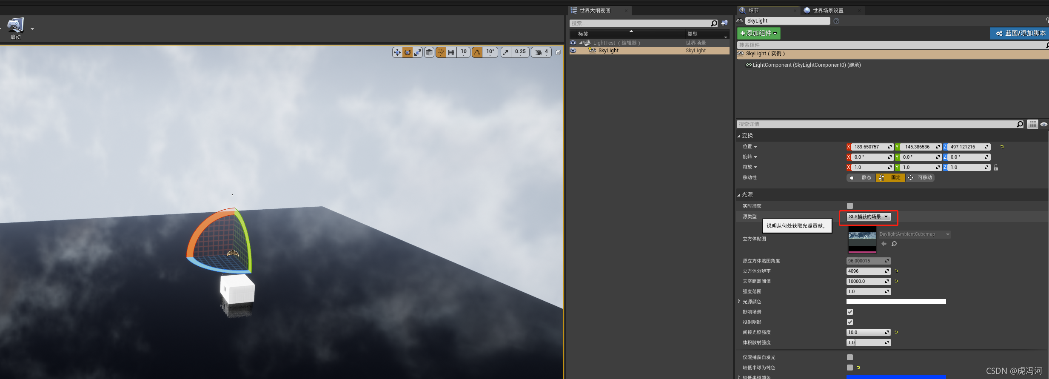Set mobility to 固定 stationary

pos(890,178)
